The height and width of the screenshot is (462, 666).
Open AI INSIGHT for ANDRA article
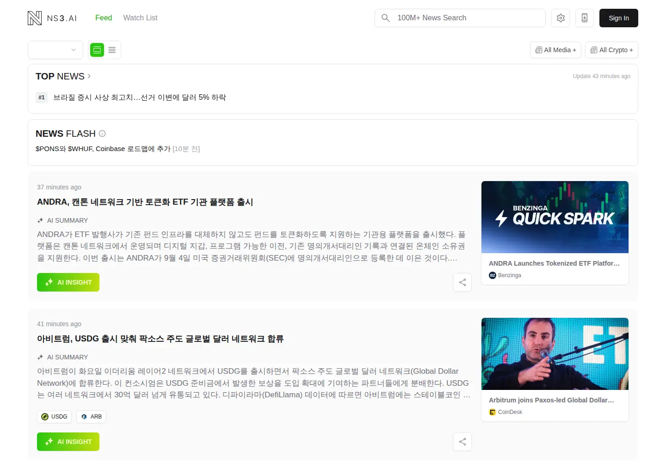tap(68, 282)
